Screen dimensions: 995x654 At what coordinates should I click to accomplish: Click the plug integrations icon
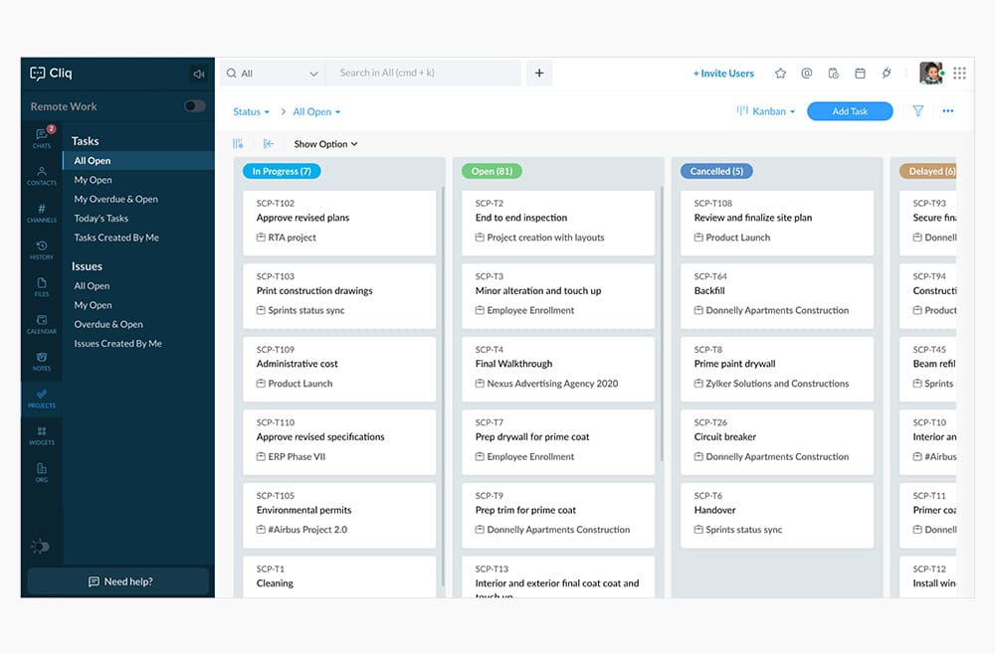click(x=887, y=74)
